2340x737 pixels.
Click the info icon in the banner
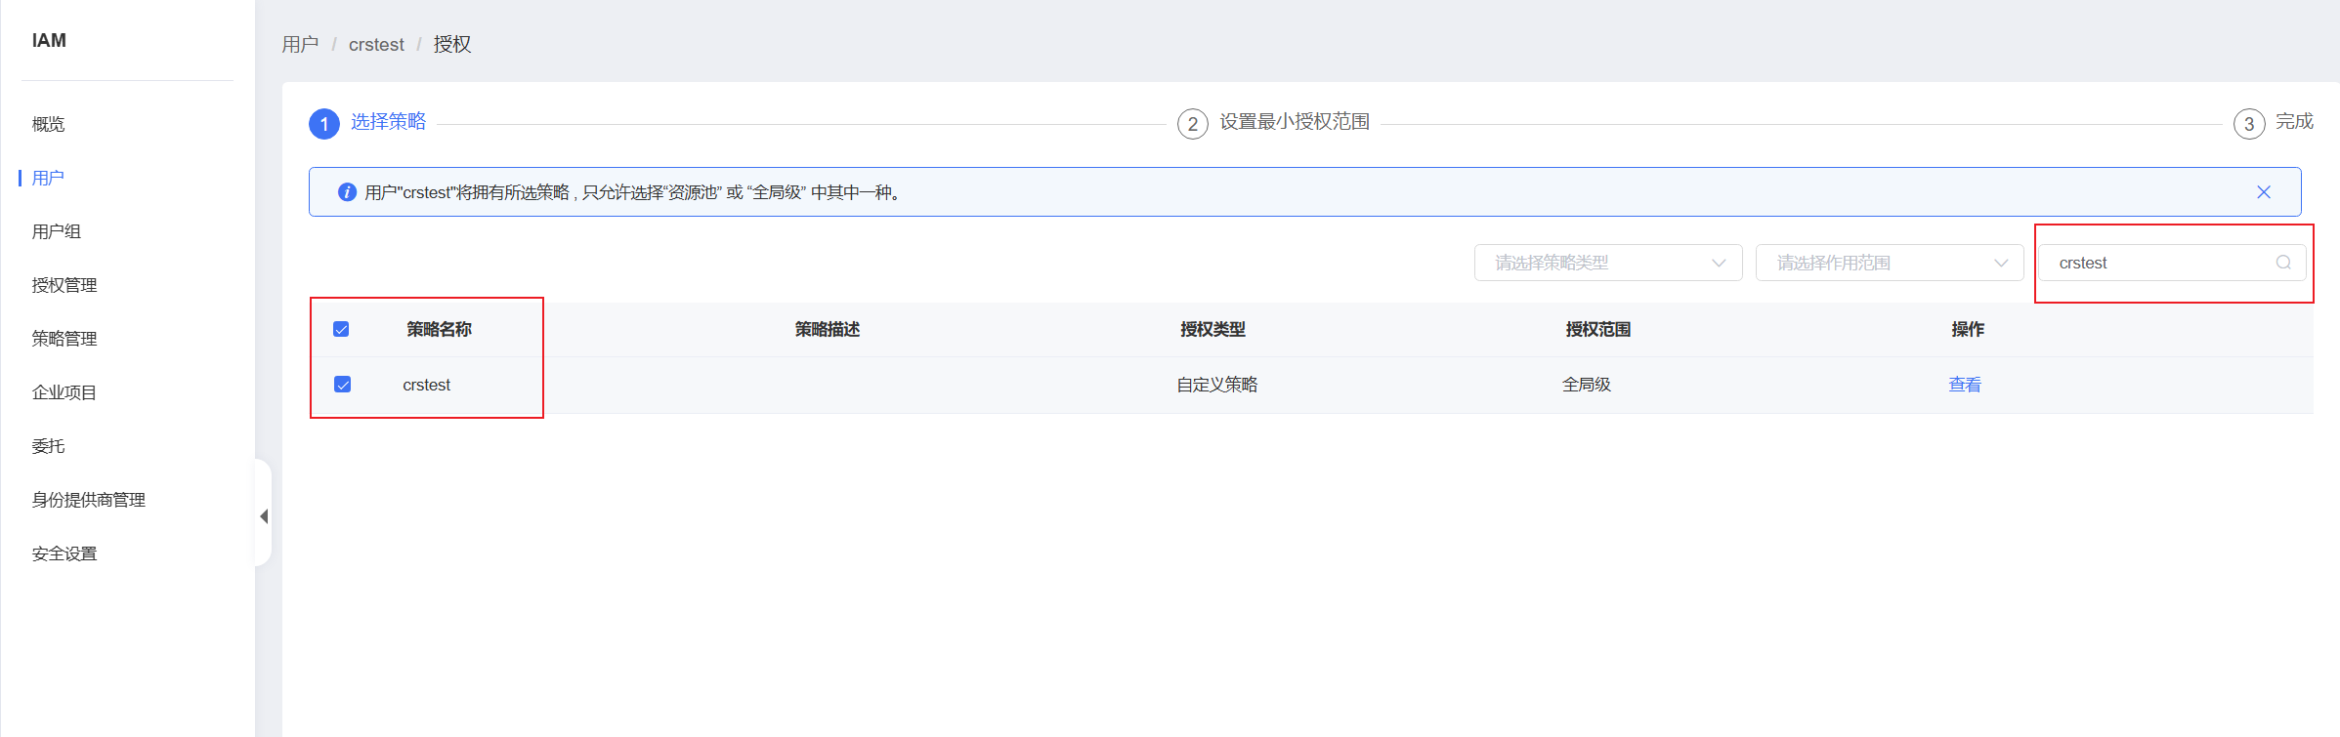click(x=347, y=192)
